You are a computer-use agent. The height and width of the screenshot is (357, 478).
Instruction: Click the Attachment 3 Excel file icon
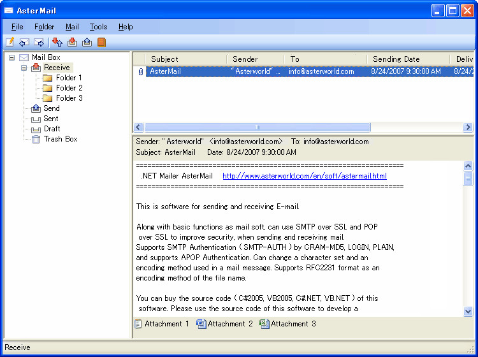pos(264,324)
